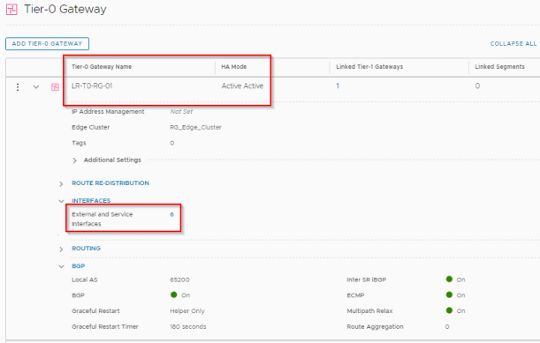Click the Route Aggregation count value
The image size is (540, 343).
pos(447,326)
